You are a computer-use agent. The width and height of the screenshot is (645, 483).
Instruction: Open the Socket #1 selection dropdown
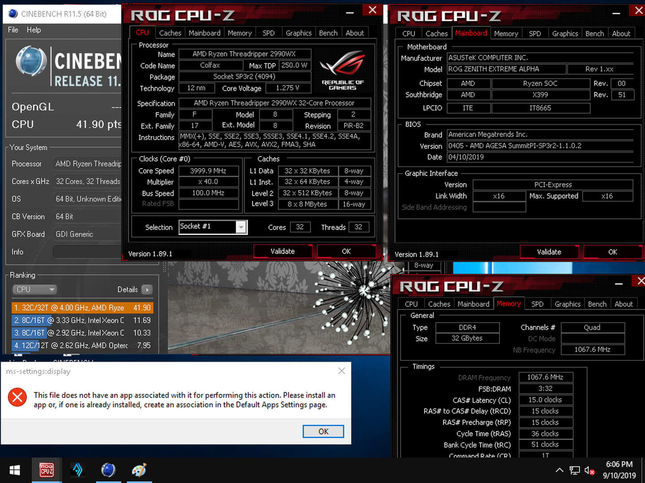tap(241, 227)
